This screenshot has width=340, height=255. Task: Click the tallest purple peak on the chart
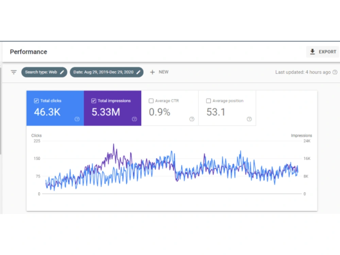(x=114, y=144)
